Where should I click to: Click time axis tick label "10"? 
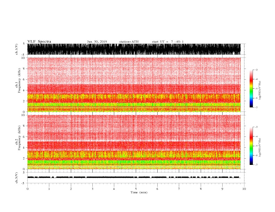[x=244, y=189]
